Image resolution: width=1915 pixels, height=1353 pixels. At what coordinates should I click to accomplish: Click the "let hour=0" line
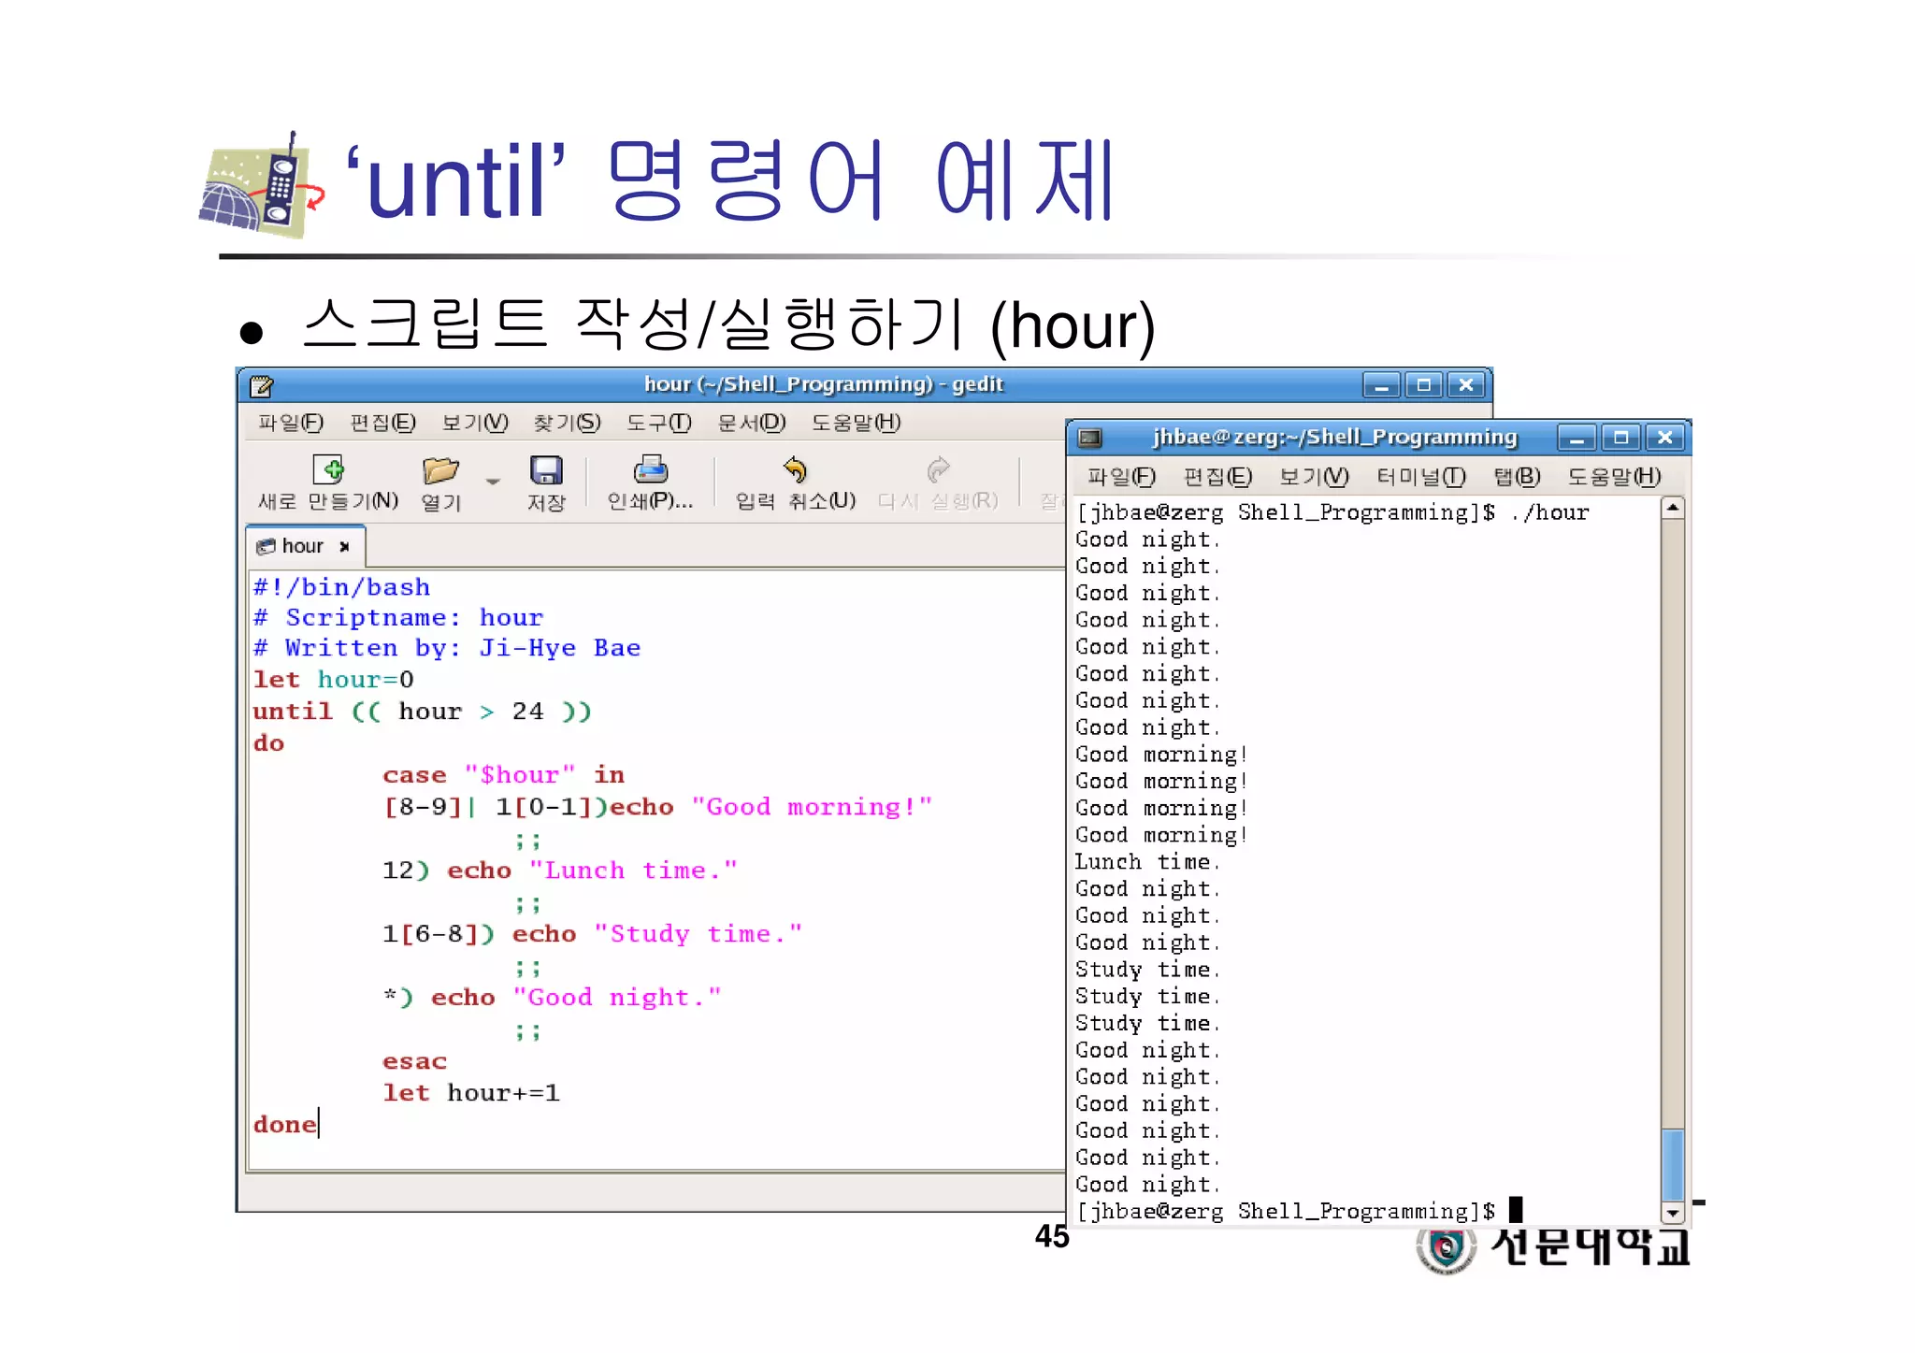(x=334, y=680)
